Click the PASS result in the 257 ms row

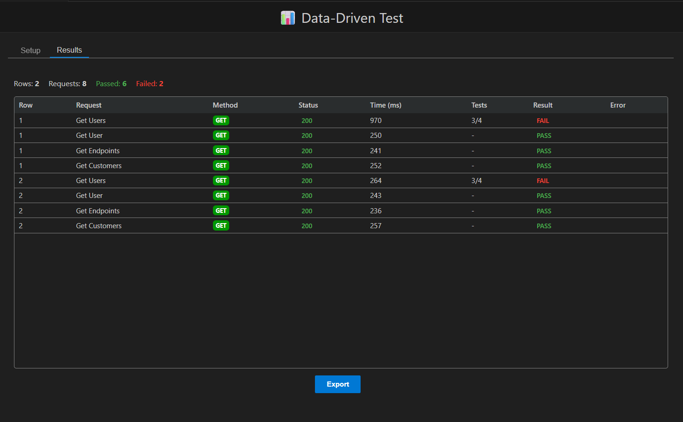click(544, 226)
